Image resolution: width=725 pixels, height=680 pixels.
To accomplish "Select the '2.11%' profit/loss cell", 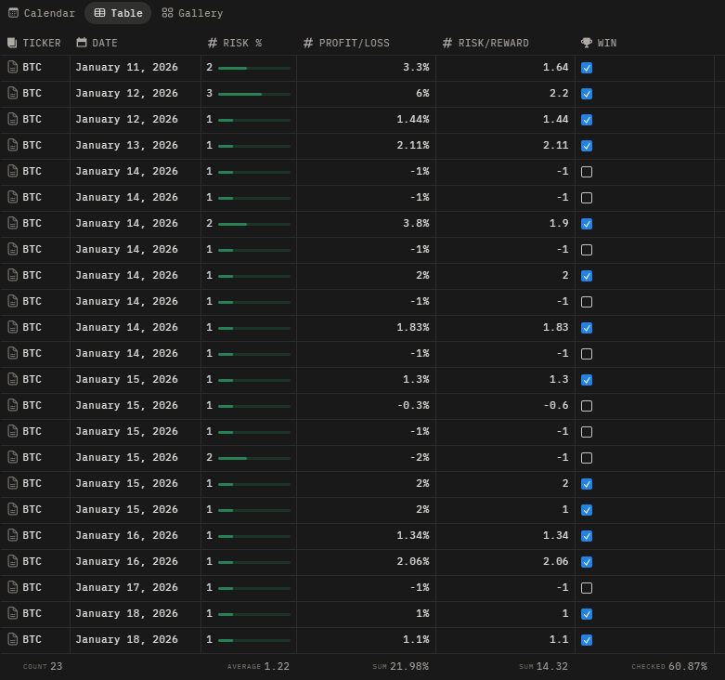I will tap(366, 146).
